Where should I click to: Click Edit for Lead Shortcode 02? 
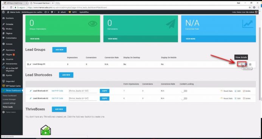click(237, 99)
